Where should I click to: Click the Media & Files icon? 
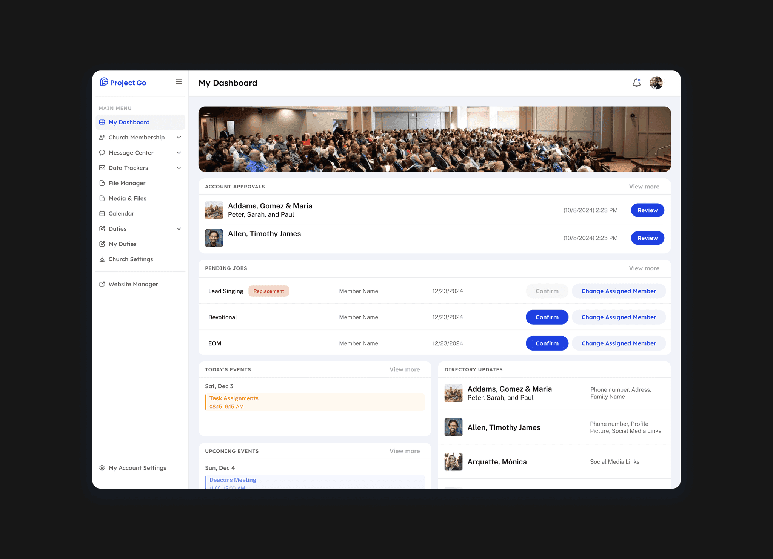tap(102, 198)
